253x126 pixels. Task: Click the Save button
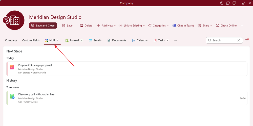(68, 26)
